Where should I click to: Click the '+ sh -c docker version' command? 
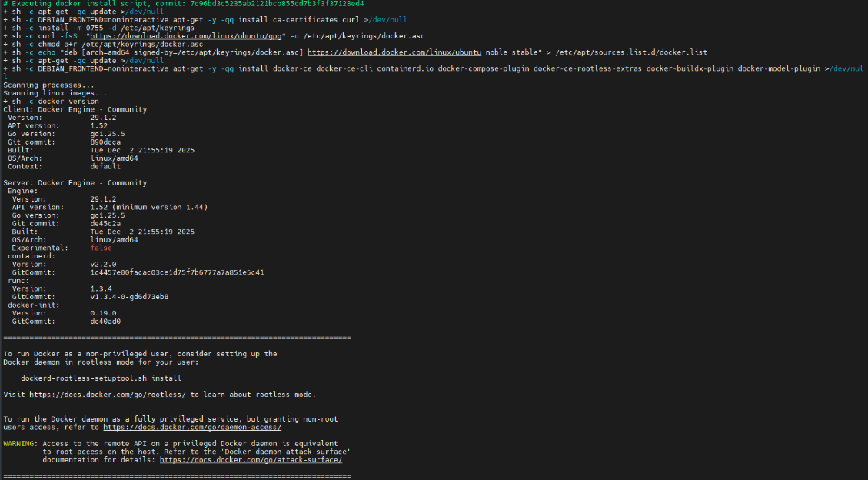pyautogui.click(x=51, y=102)
